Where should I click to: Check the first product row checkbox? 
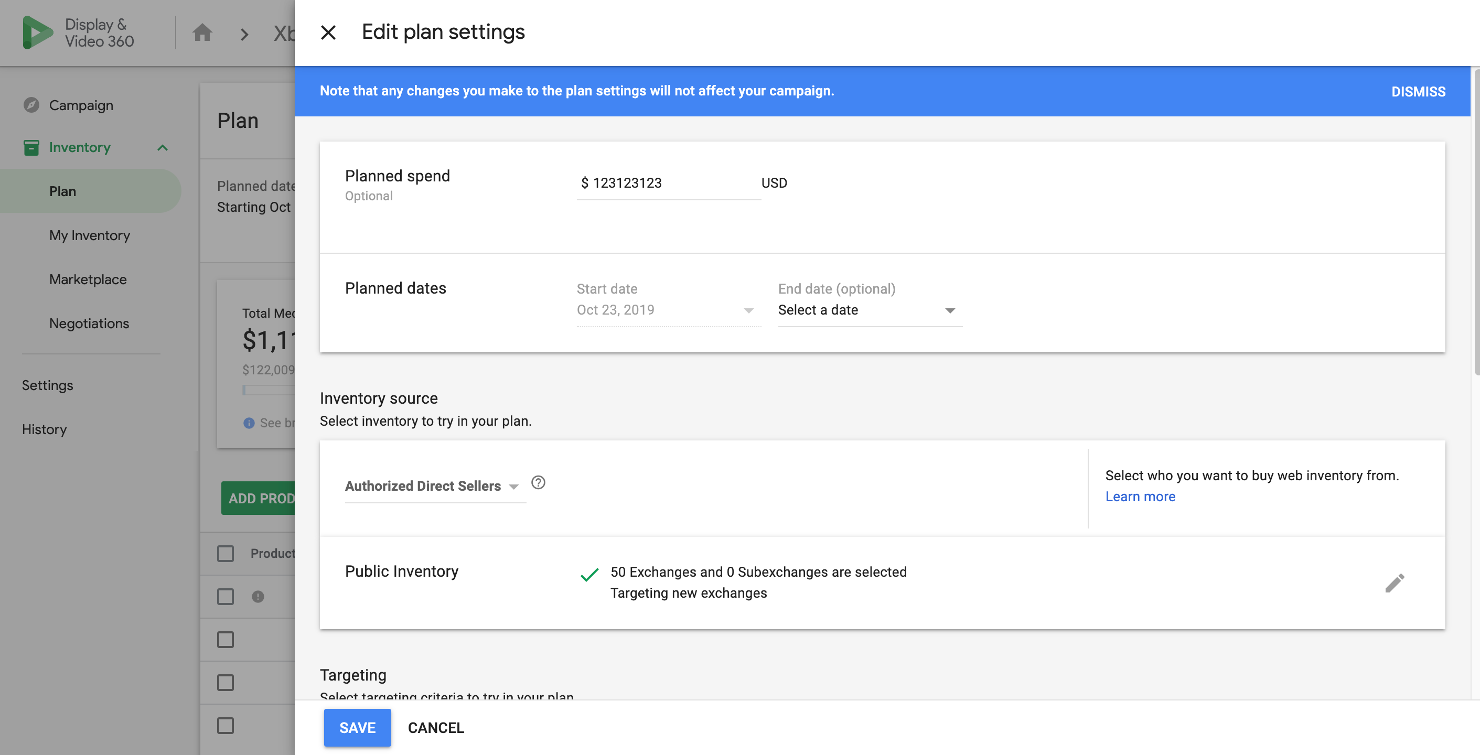225,597
